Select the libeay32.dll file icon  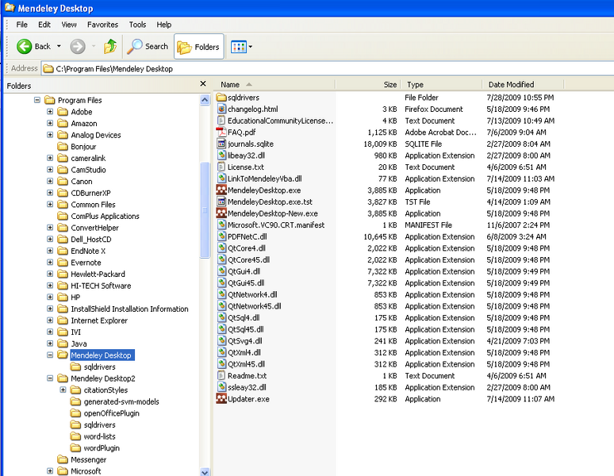pyautogui.click(x=221, y=155)
